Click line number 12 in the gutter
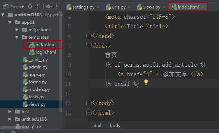 pos(68,94)
